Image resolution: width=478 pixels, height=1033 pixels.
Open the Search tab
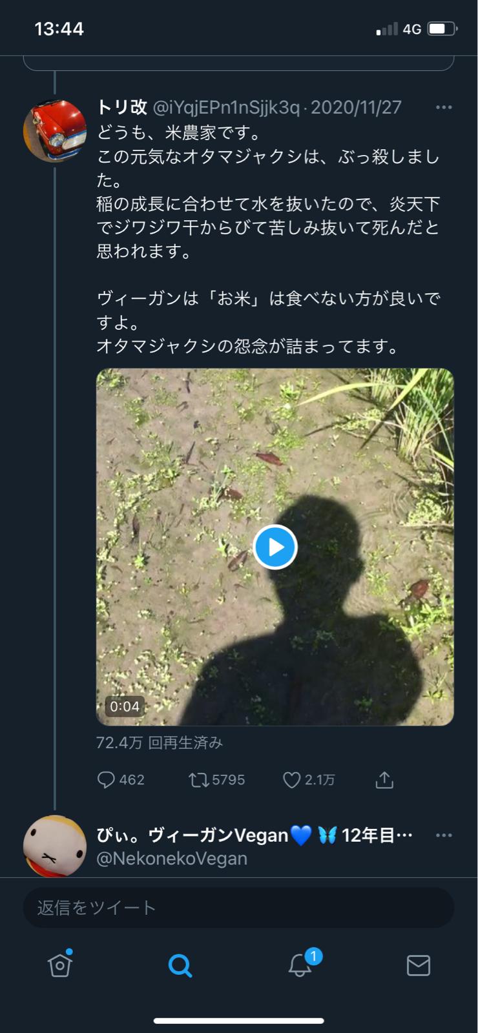coord(180,965)
